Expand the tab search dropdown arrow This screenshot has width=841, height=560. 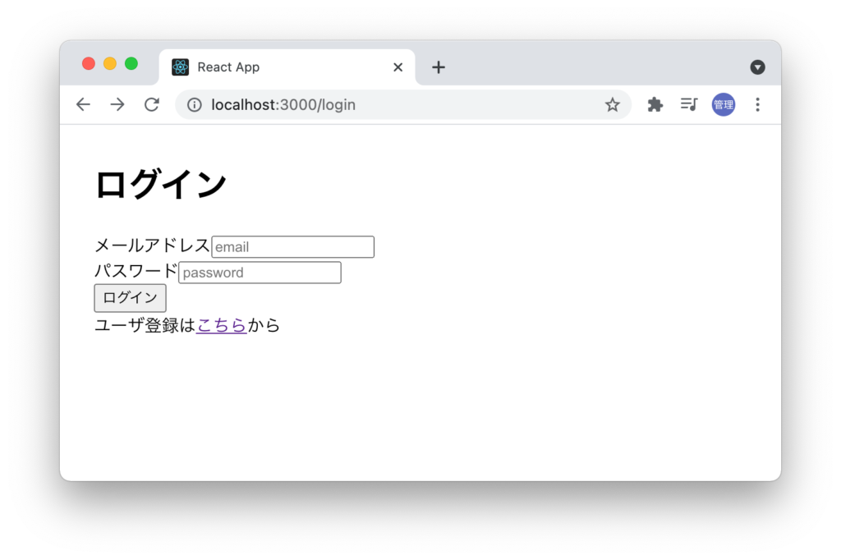(757, 67)
